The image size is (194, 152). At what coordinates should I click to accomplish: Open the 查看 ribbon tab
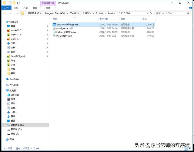pos(35,8)
